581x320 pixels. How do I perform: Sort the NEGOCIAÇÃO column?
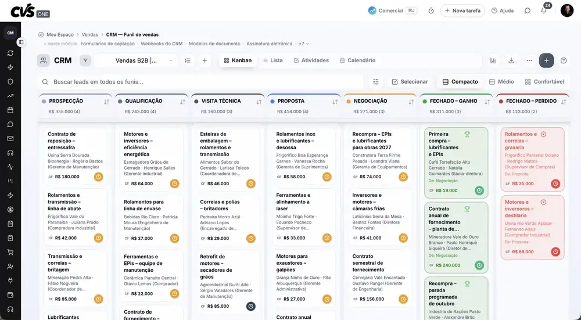tap(411, 102)
